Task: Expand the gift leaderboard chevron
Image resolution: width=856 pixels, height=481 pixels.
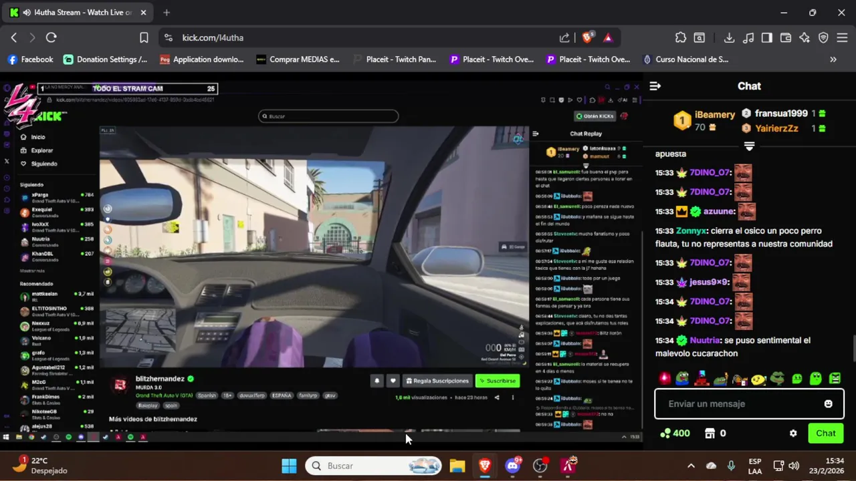Action: coord(749,146)
